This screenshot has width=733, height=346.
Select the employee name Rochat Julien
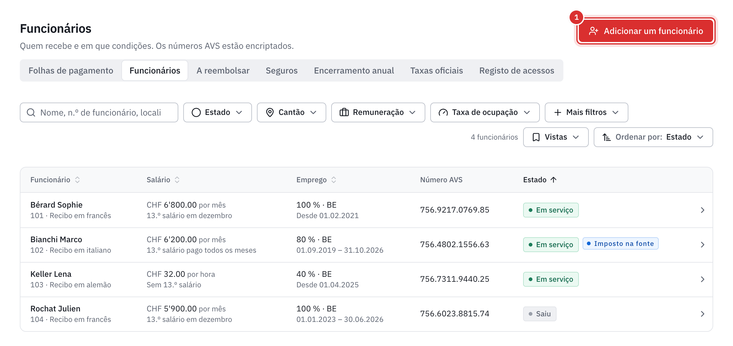pos(55,309)
